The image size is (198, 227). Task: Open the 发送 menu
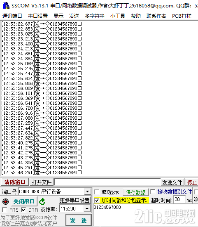pos(74,16)
